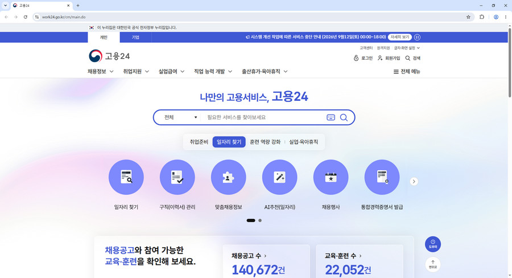Open 교육·훈련 수 link
512x278 pixels.
tap(343, 256)
